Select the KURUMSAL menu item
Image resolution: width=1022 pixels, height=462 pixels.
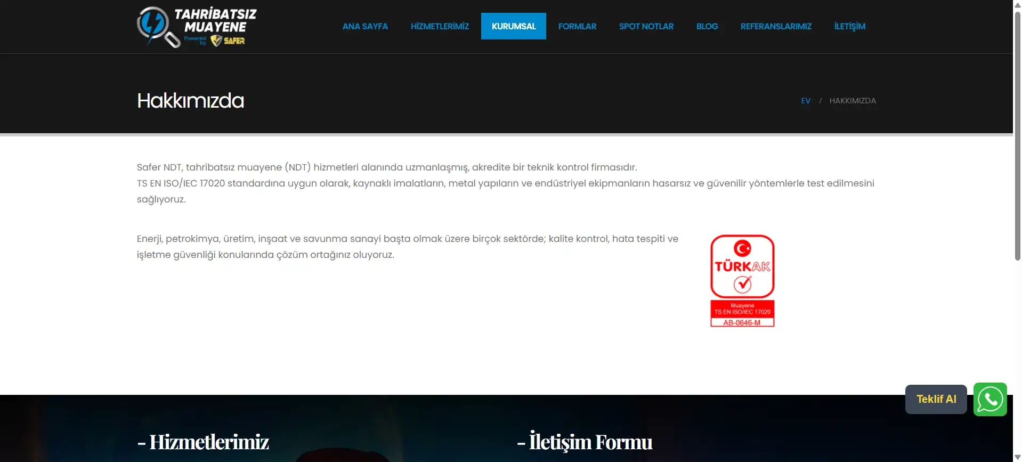(x=514, y=26)
